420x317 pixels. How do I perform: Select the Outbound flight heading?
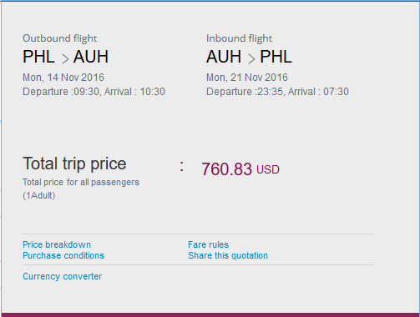point(60,38)
